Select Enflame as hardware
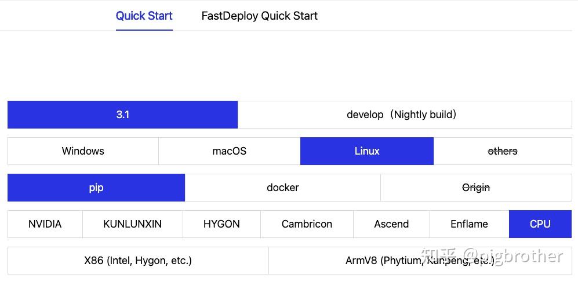The image size is (578, 282). tap(469, 224)
